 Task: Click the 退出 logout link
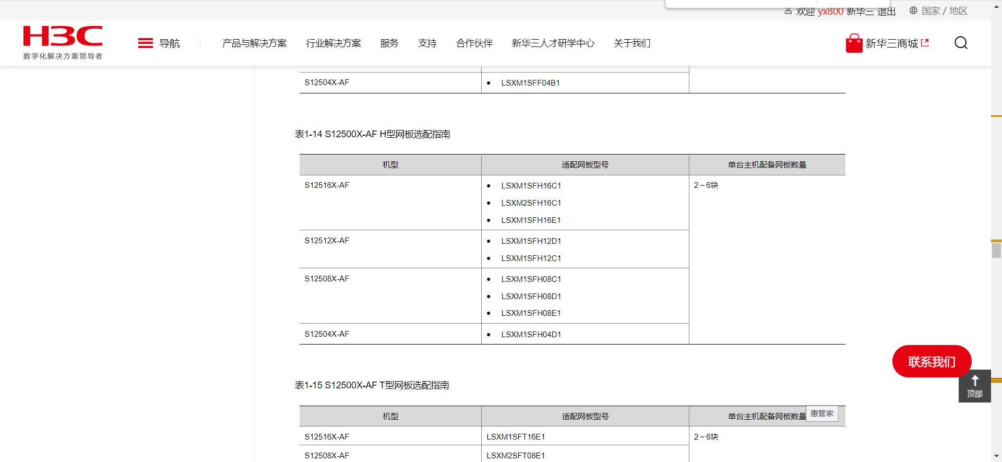886,11
